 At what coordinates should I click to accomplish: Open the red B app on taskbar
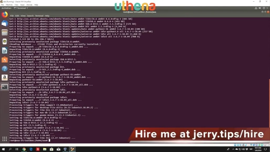[38, 149]
